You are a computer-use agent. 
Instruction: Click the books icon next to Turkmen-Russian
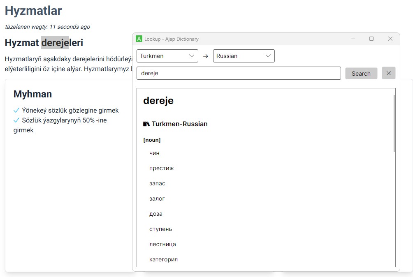tap(146, 124)
